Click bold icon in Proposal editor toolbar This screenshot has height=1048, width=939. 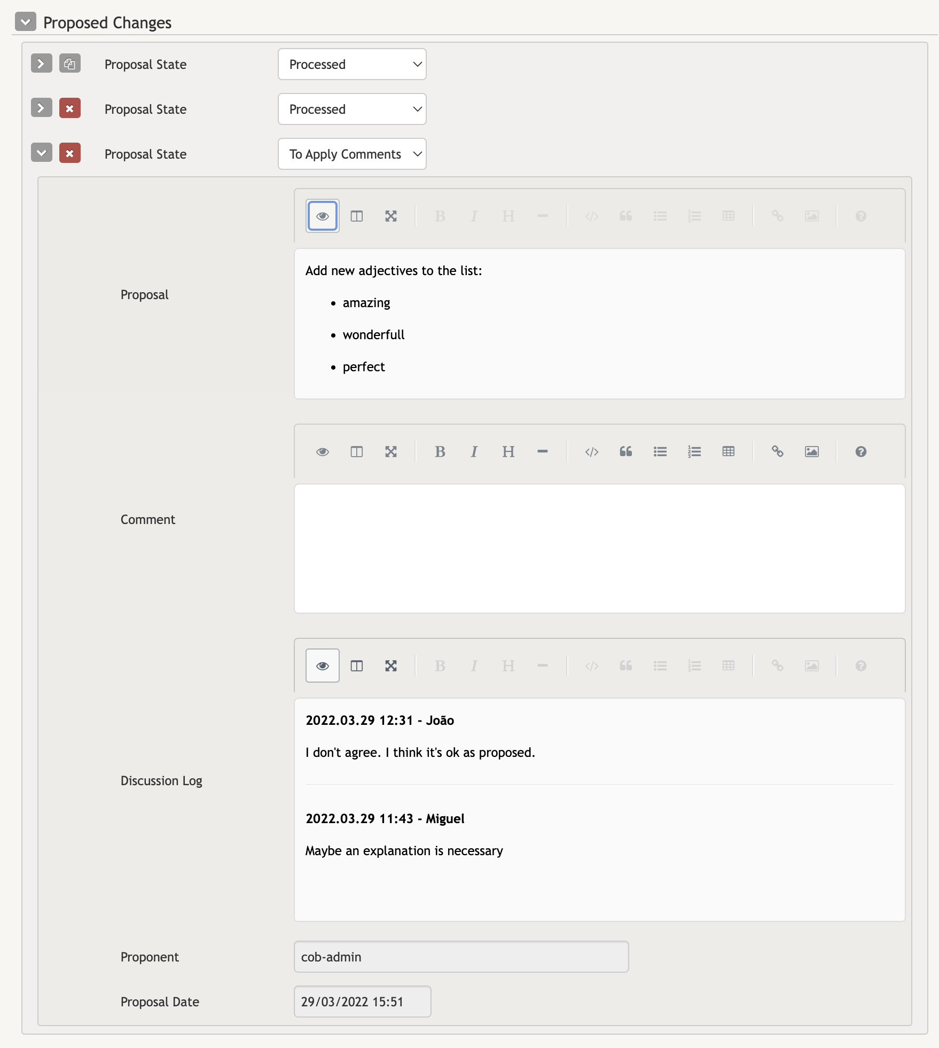440,216
